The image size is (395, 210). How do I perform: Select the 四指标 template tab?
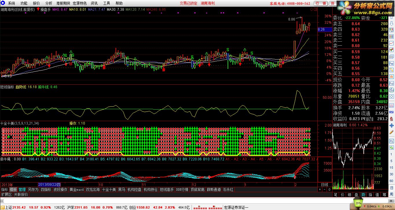(46, 189)
